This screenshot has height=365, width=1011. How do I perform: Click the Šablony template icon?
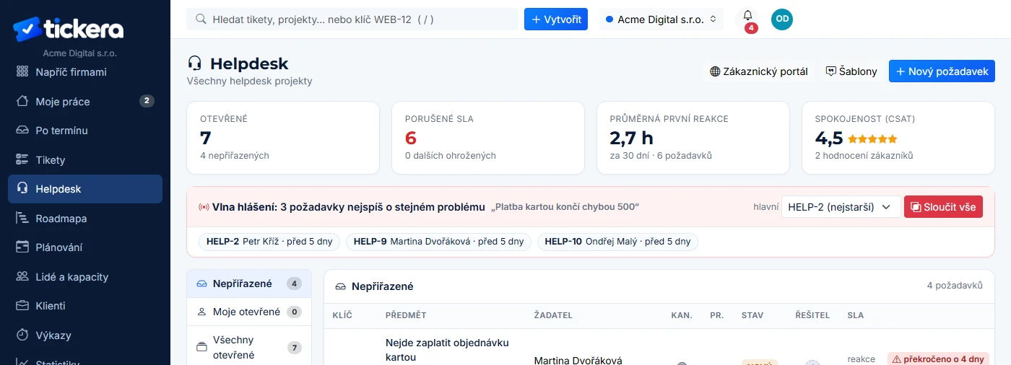(830, 71)
